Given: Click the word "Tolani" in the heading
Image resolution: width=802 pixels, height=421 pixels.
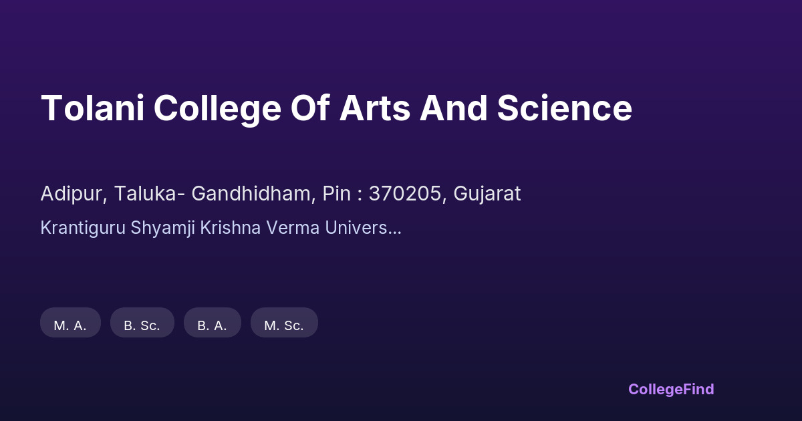Looking at the screenshot, I should [92, 108].
